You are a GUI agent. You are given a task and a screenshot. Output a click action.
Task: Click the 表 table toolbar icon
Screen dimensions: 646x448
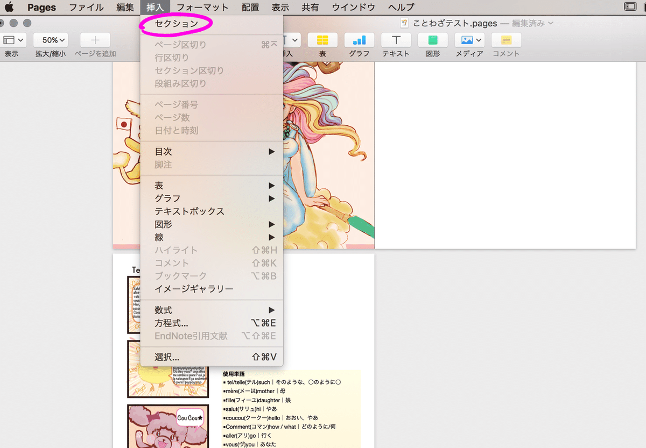322,40
